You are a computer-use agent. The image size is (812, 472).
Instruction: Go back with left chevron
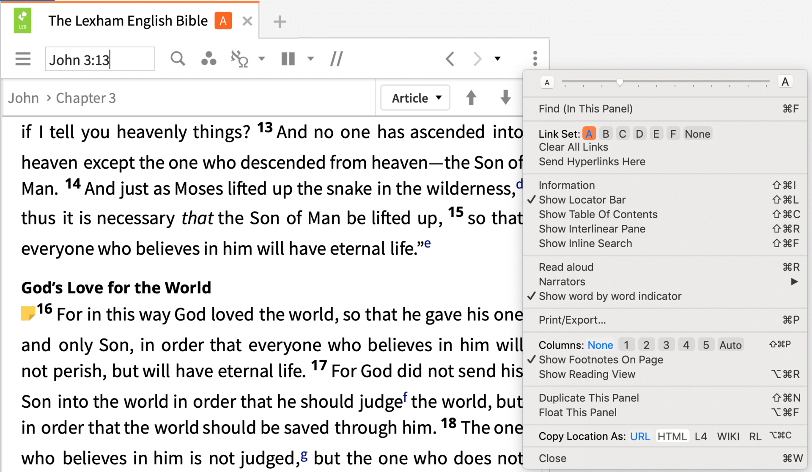point(450,59)
